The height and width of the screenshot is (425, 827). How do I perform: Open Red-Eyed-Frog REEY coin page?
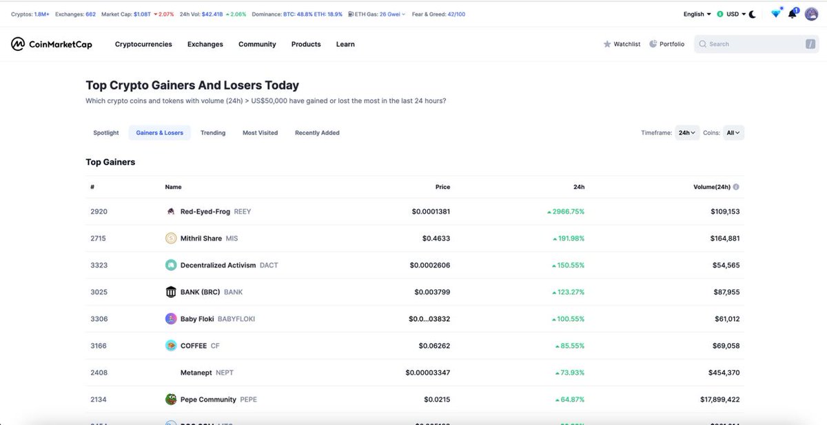[216, 212]
